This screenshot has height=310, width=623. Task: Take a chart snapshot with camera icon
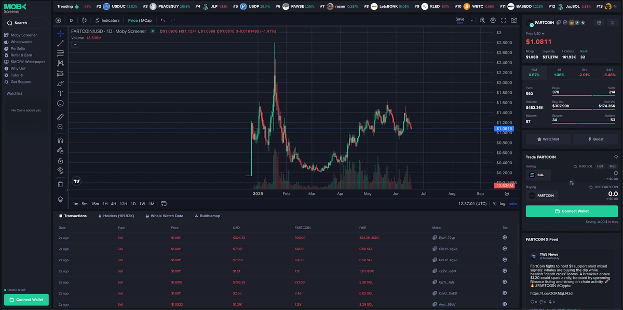click(514, 20)
